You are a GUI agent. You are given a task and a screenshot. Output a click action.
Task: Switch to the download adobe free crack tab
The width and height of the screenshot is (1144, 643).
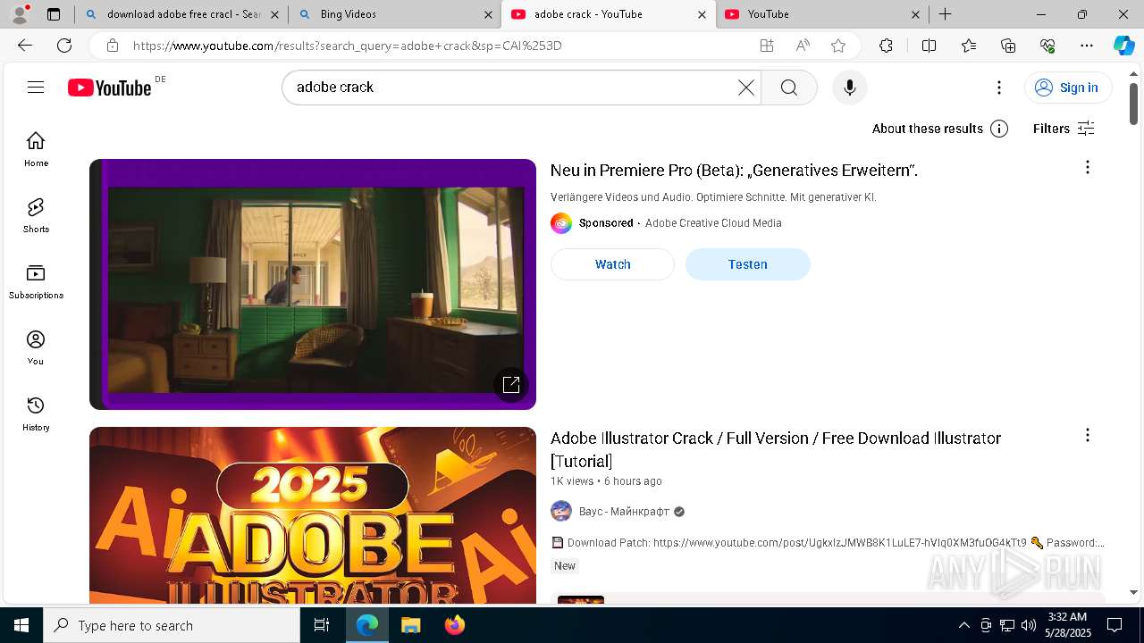181,14
